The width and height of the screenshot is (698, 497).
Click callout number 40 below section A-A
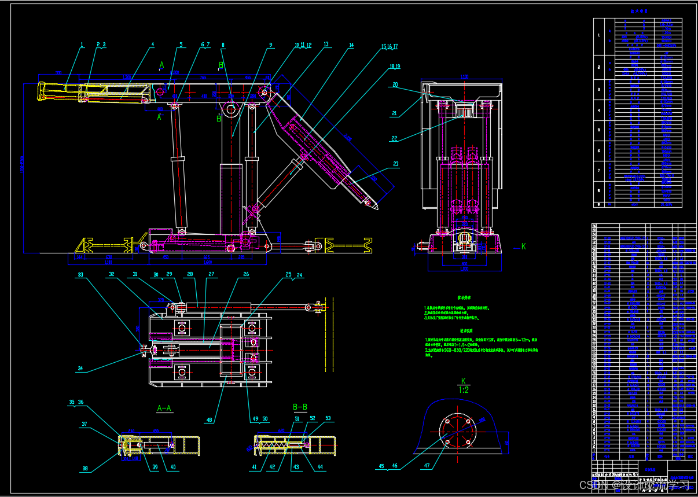172,467
